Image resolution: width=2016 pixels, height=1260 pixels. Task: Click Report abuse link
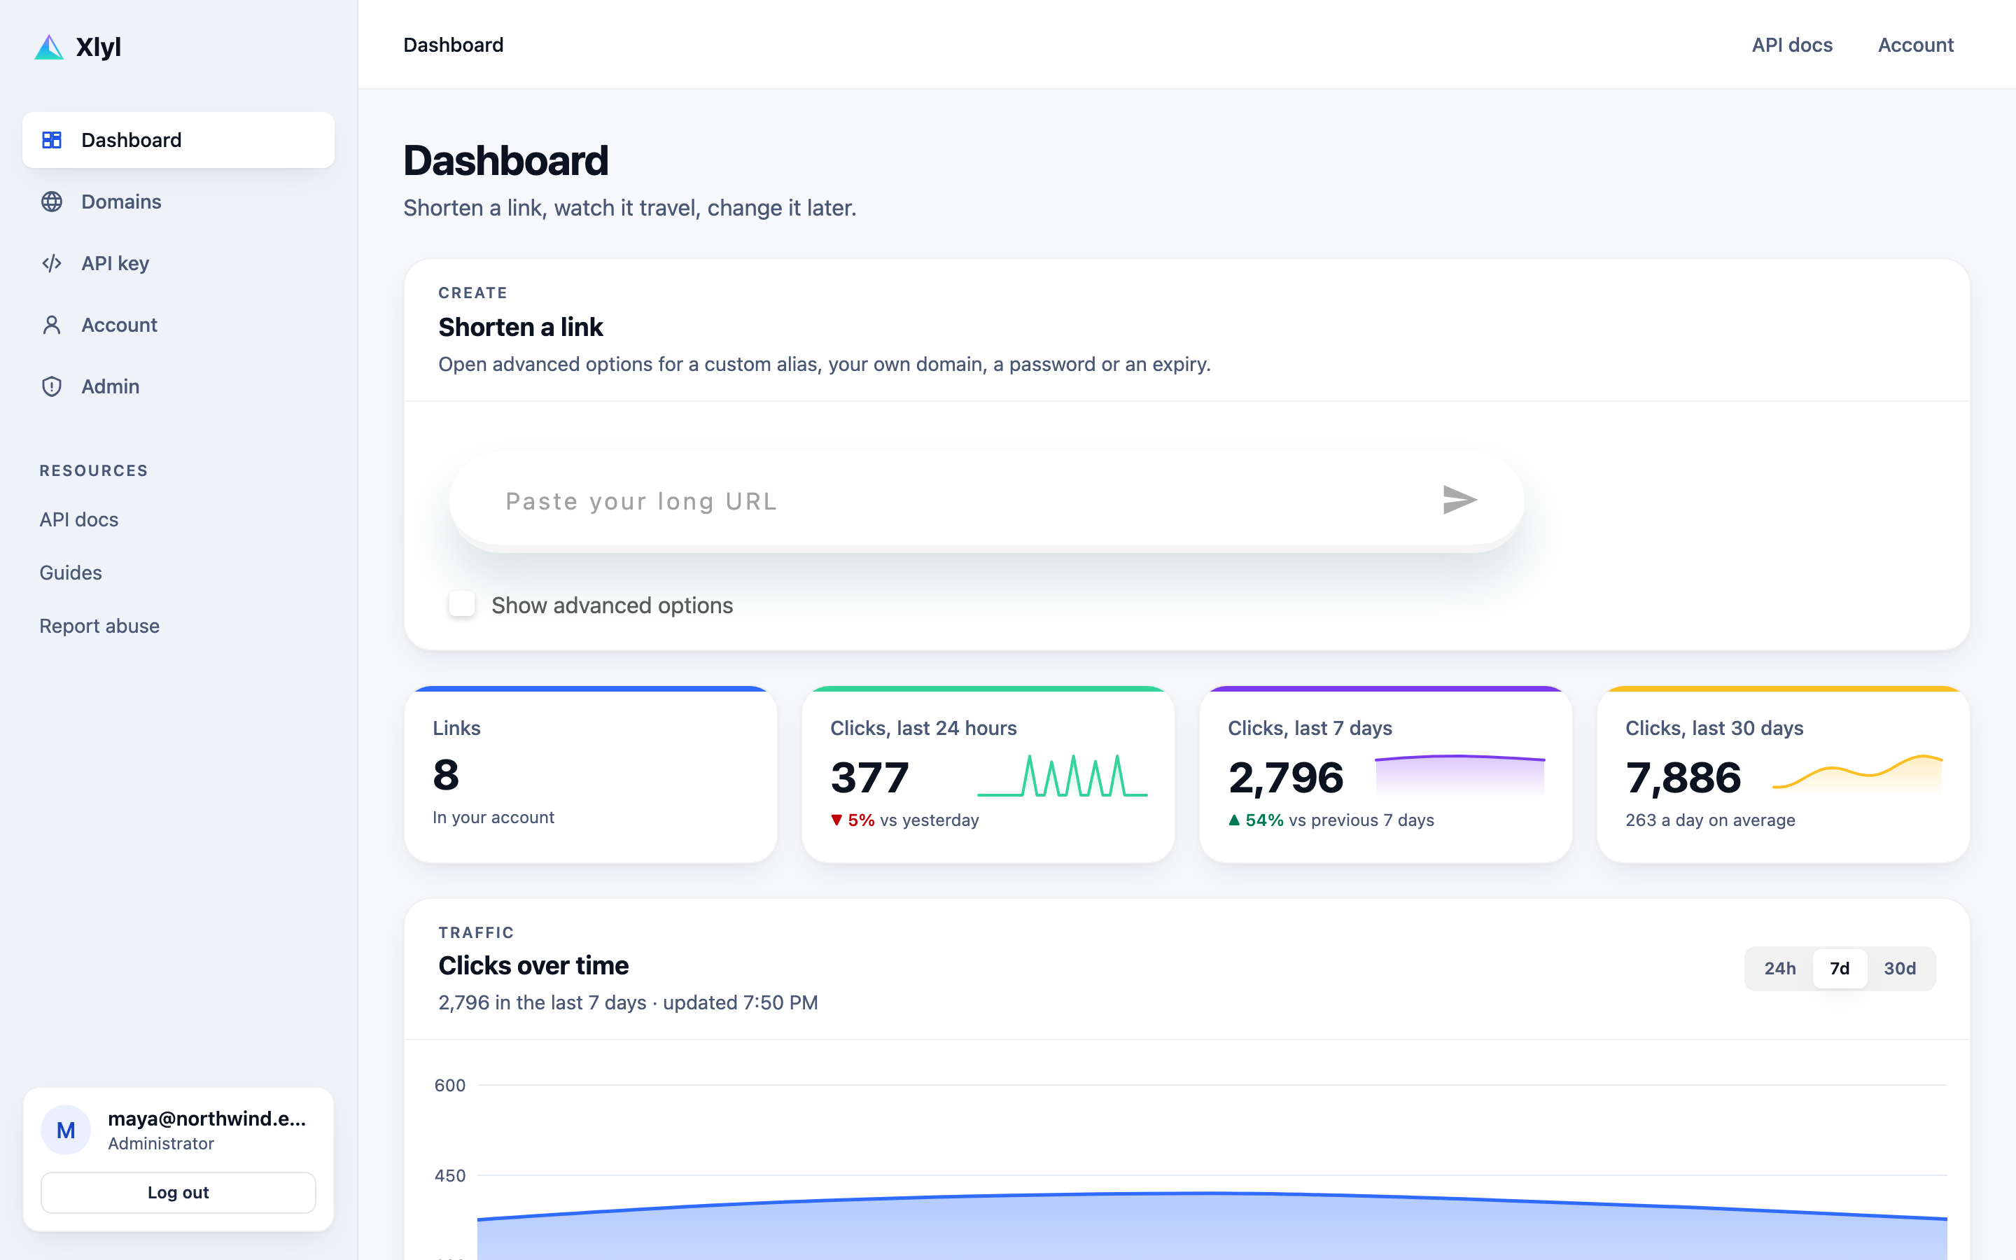[99, 626]
